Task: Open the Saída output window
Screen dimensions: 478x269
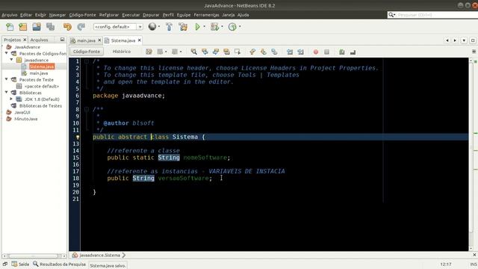Action: pos(20,264)
